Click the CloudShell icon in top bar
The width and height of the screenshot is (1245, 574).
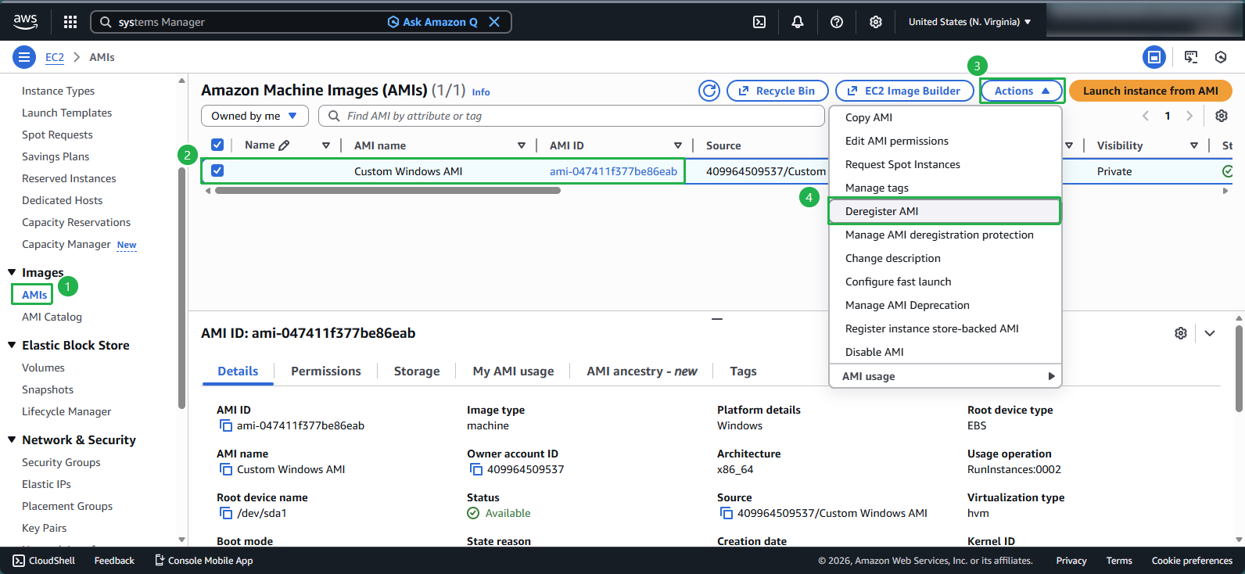tap(759, 22)
